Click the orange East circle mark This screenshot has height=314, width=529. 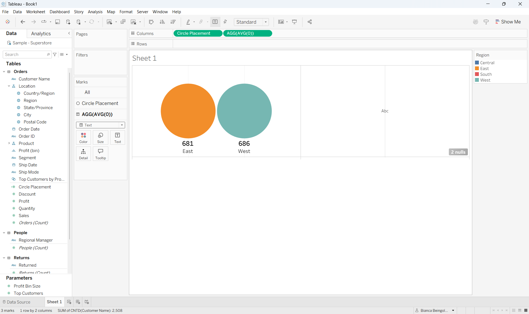pos(188,111)
